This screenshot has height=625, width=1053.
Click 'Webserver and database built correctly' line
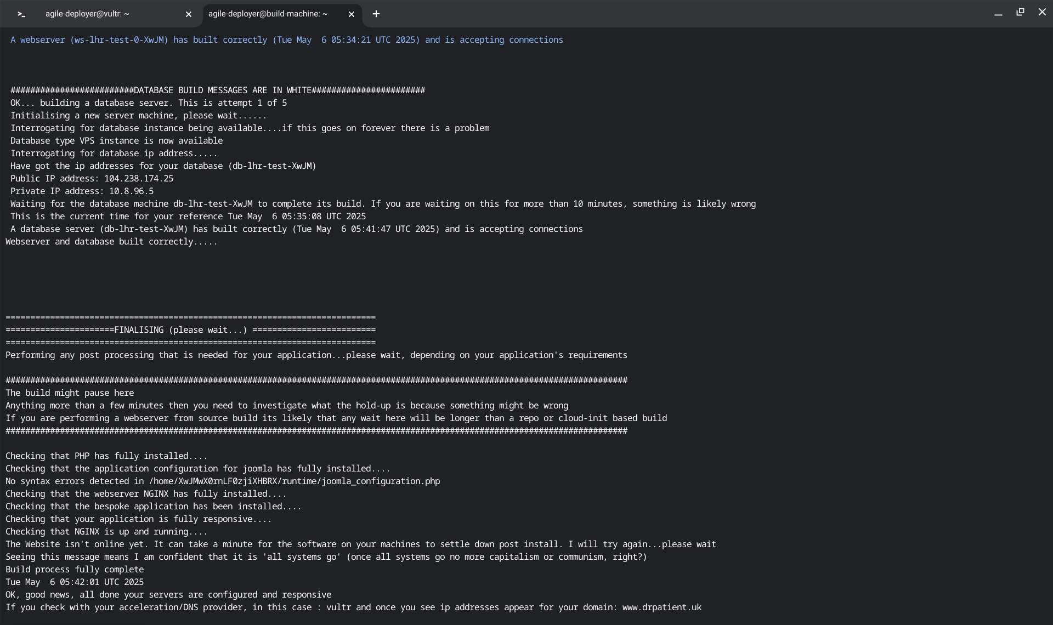click(111, 242)
